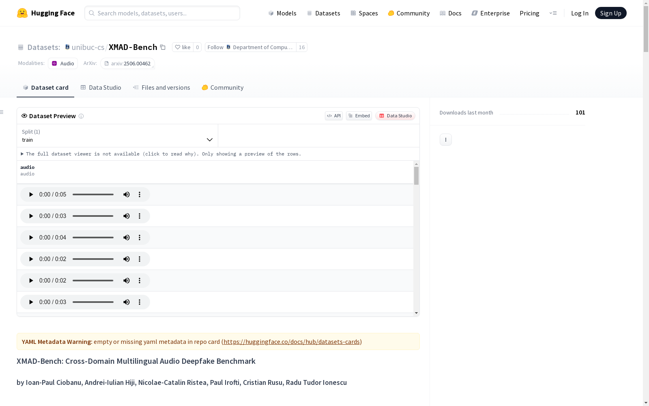Screen dimensions: 649x406
Task: Go to Models in the top navigation
Action: (x=282, y=13)
